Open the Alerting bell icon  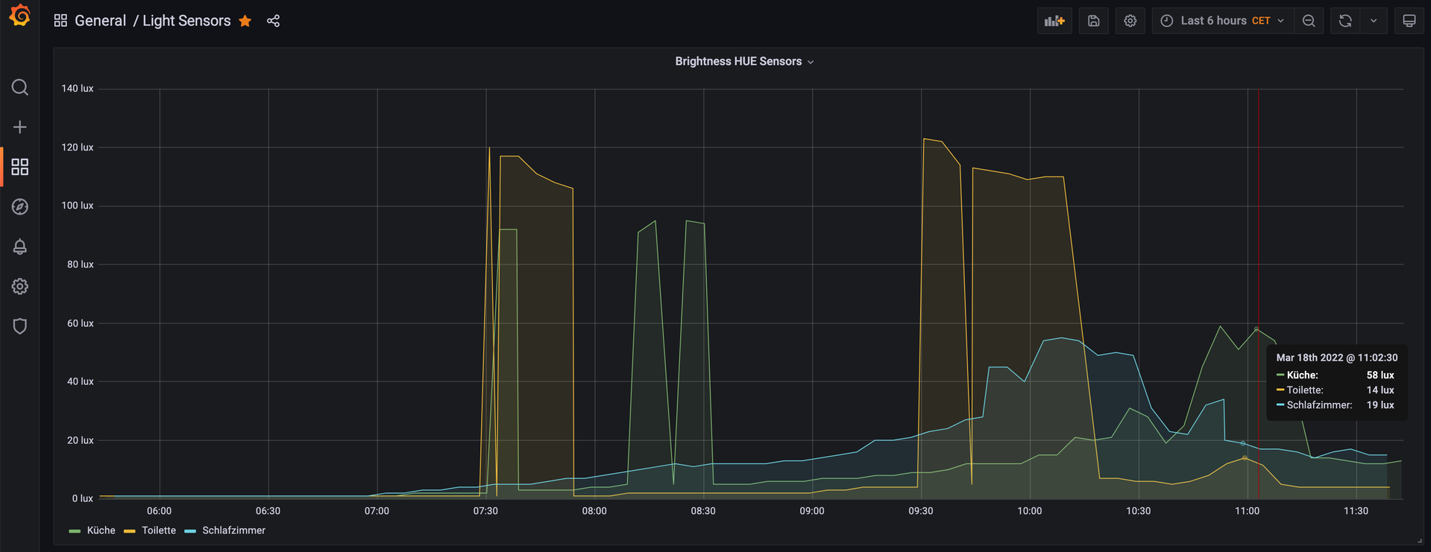tap(20, 247)
